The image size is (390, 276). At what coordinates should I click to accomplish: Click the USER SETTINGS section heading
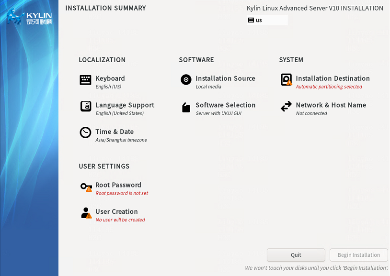(x=104, y=166)
